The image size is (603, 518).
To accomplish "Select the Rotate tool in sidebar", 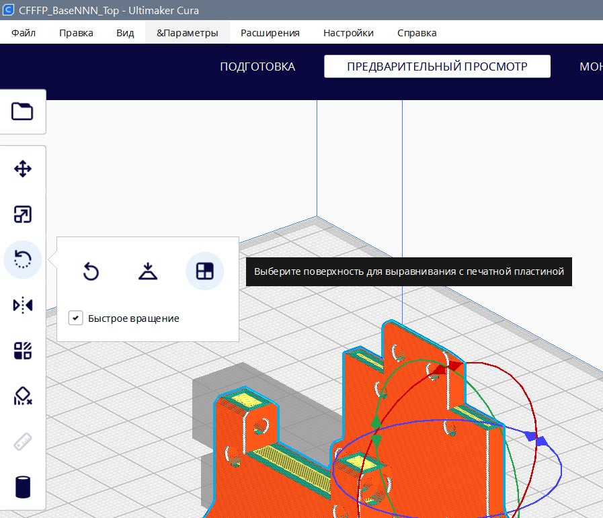I will [23, 259].
